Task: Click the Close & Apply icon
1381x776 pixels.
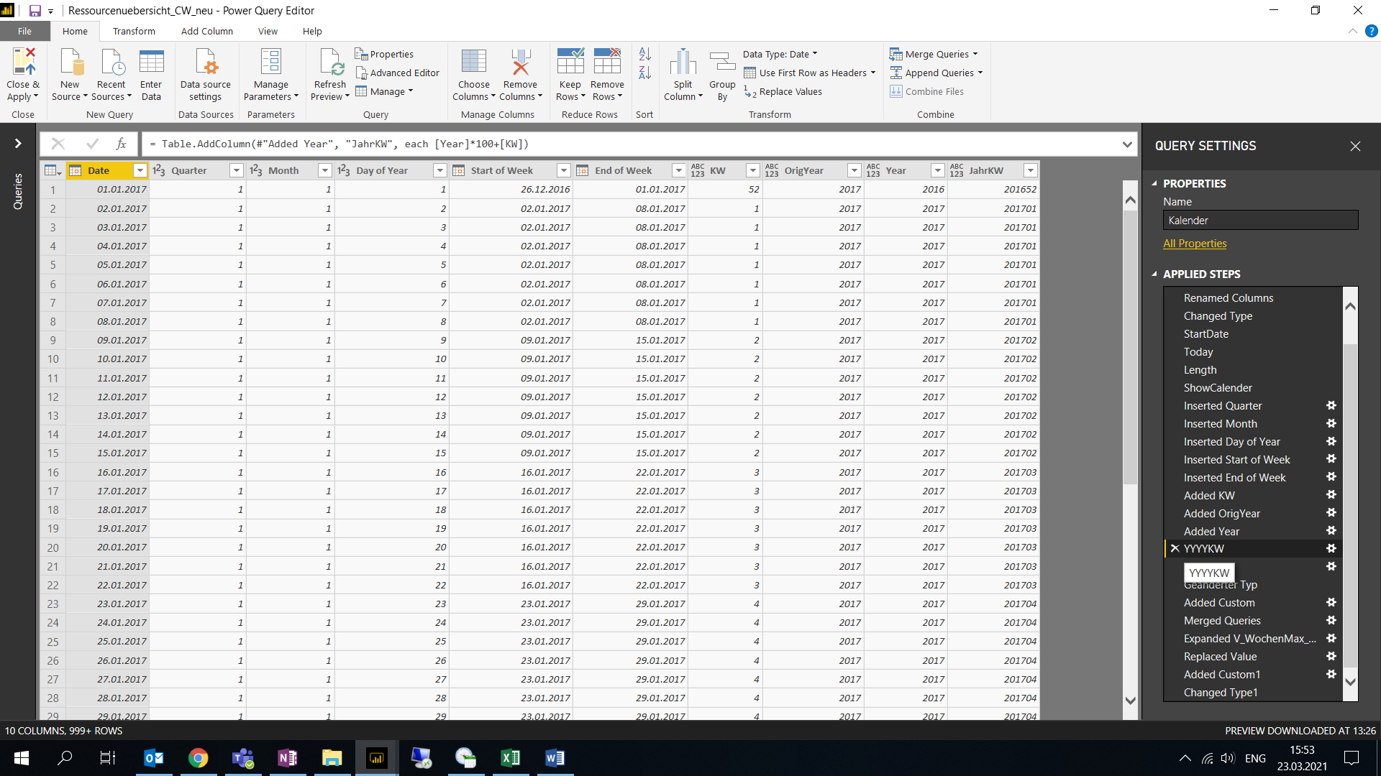Action: click(x=23, y=63)
